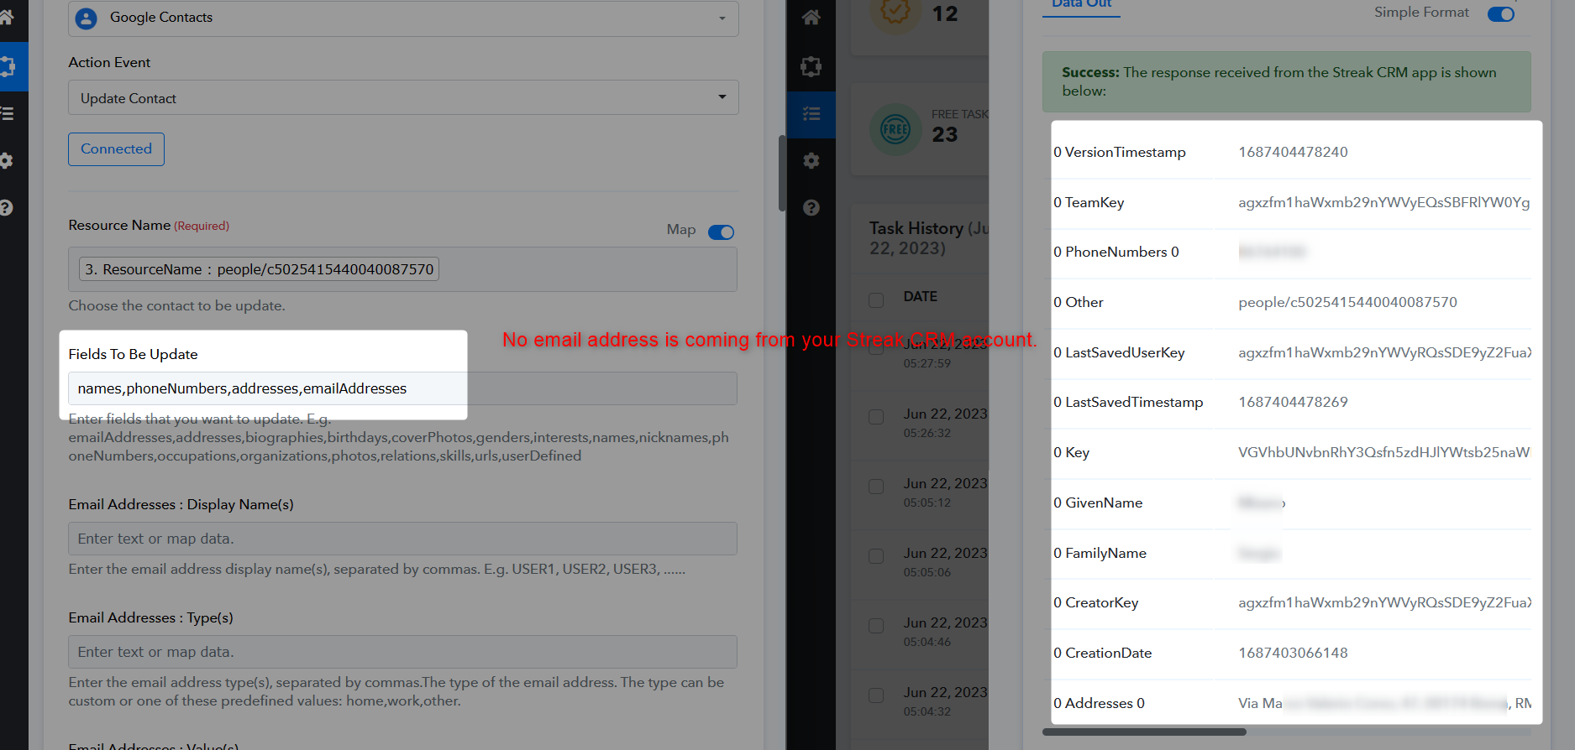Click the Google Contacts app icon

pyautogui.click(x=87, y=18)
